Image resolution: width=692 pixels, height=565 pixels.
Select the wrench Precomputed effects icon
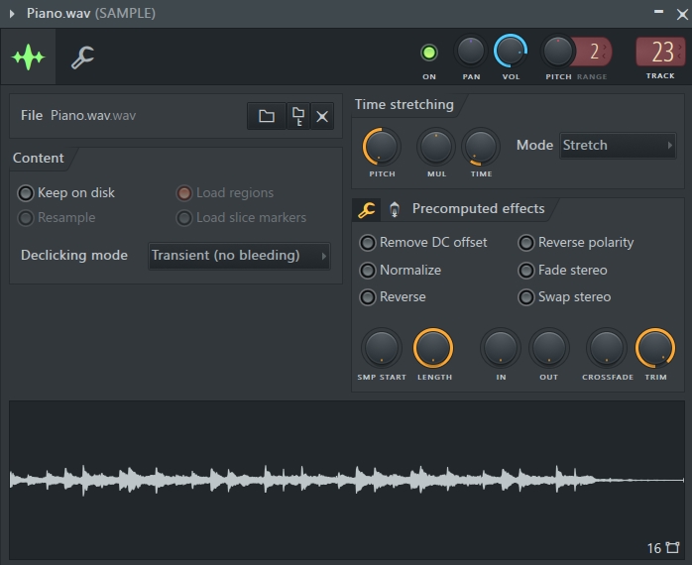click(367, 209)
